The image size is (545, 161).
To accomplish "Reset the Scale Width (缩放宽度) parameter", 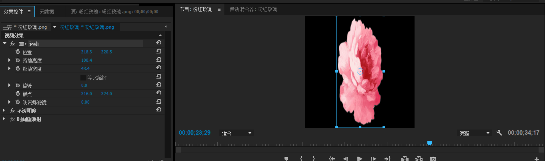I will [x=159, y=69].
